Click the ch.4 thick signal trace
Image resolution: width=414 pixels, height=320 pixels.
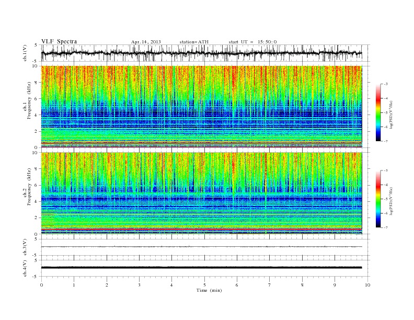(201, 268)
